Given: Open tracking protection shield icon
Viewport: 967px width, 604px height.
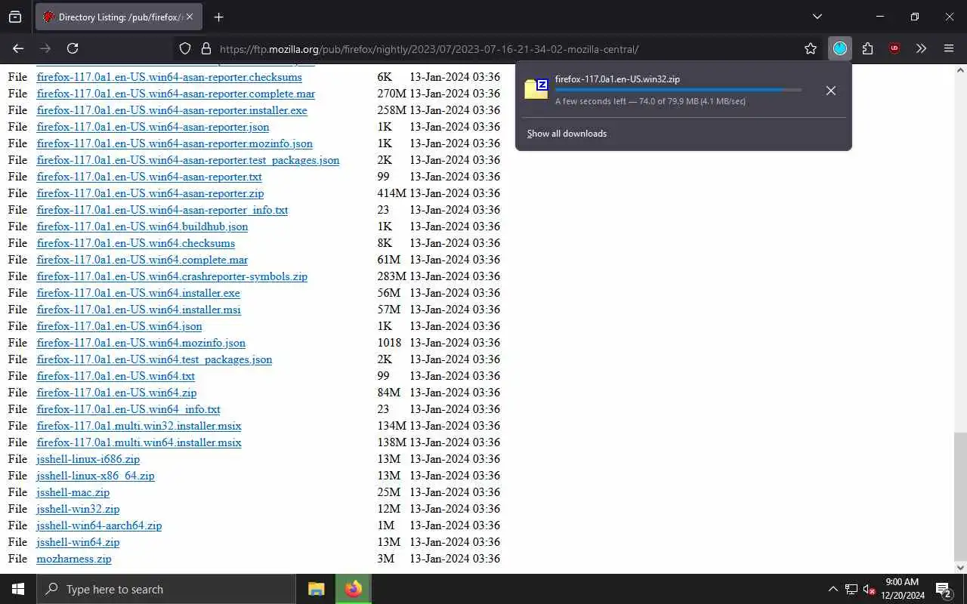Looking at the screenshot, I should pos(185,48).
